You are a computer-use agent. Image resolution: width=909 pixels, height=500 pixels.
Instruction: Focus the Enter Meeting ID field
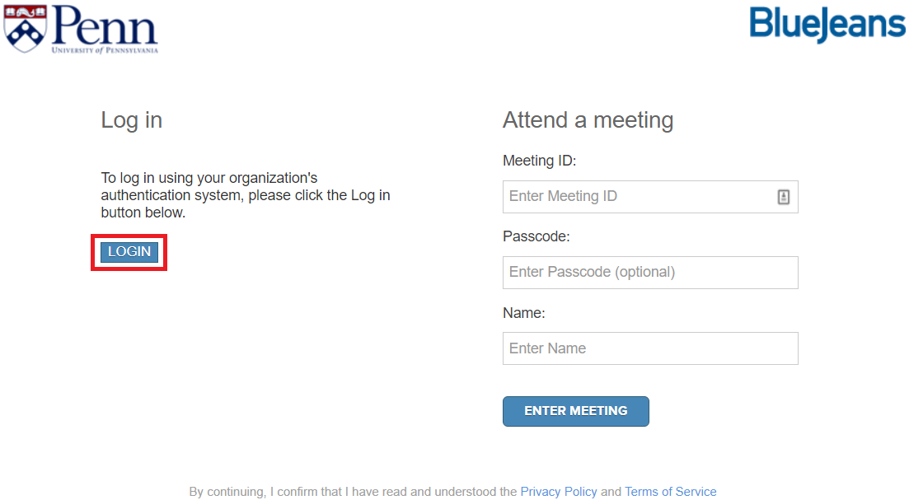(x=639, y=197)
